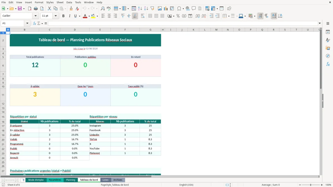Open the Data menu

(69, 2)
